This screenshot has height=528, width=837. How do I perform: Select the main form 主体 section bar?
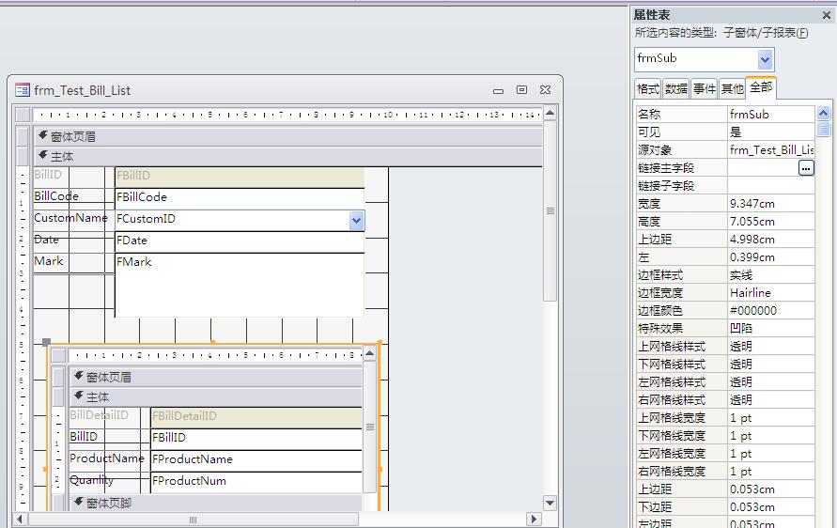pos(288,156)
